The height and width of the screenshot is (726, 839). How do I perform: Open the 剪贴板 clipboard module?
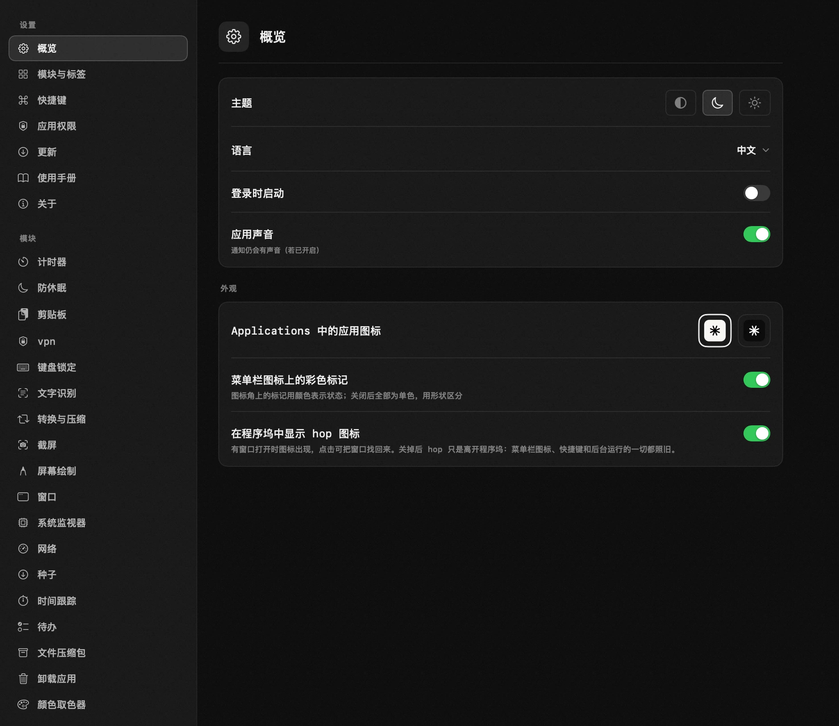pos(98,315)
